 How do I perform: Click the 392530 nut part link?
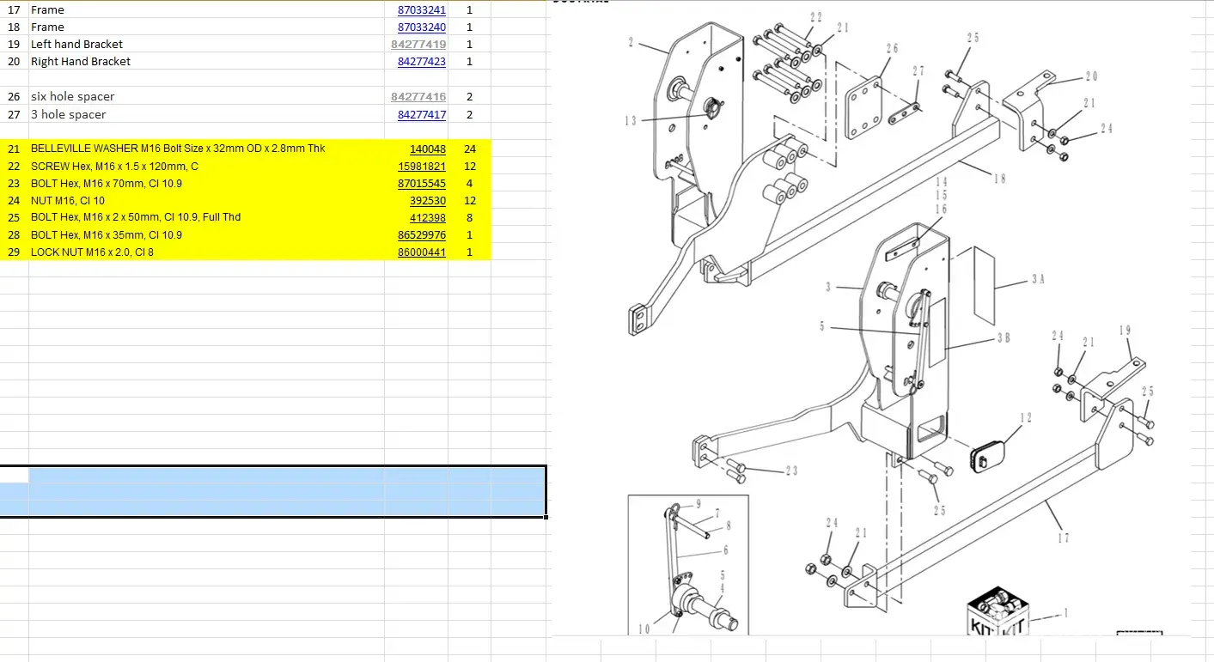pyautogui.click(x=428, y=201)
